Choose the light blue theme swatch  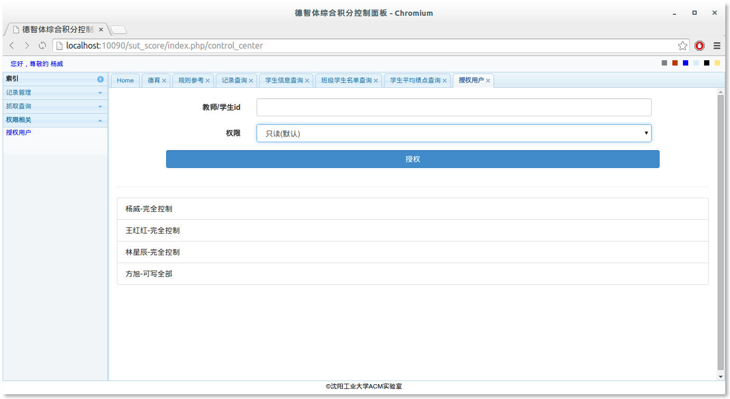[696, 63]
